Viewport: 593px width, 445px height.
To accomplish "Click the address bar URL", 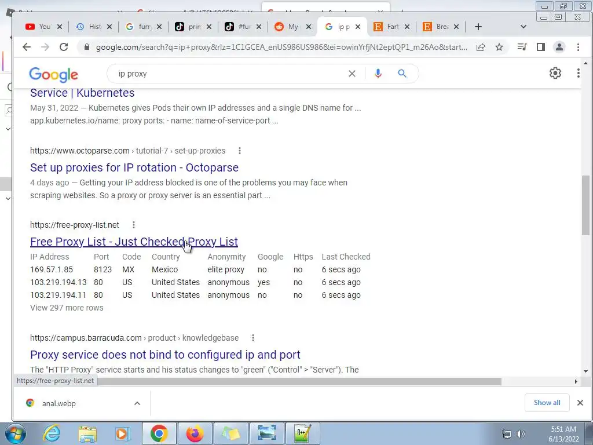I will [281, 47].
